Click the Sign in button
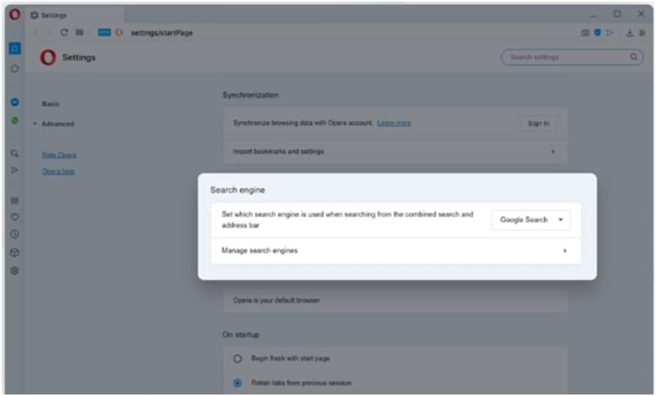The height and width of the screenshot is (396, 656). pos(538,123)
